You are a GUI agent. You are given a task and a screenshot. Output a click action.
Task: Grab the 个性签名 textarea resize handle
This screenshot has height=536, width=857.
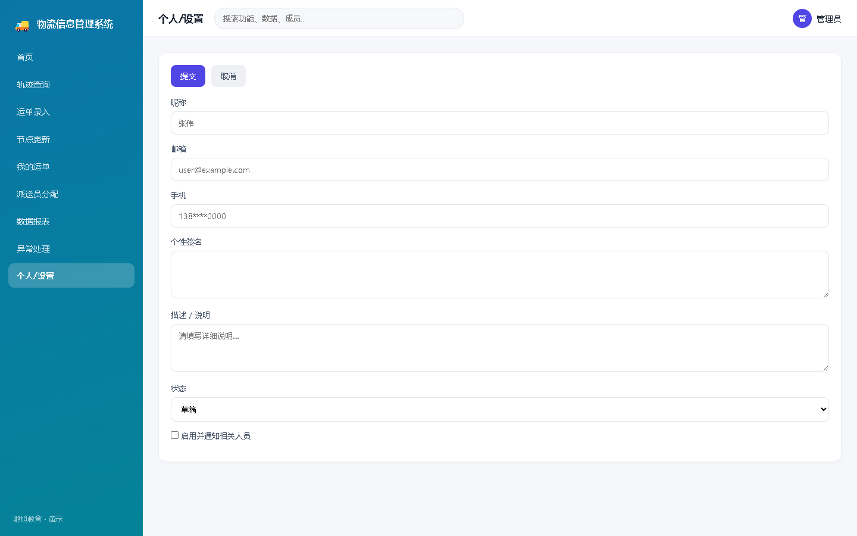tap(825, 295)
